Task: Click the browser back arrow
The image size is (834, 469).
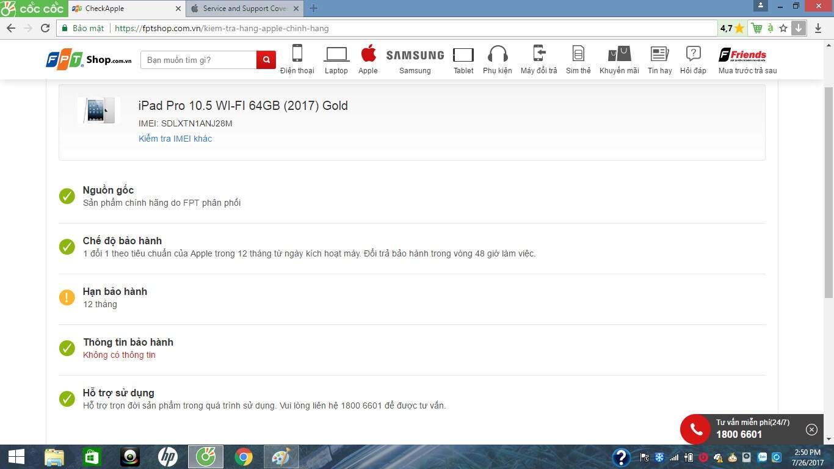Action: coord(11,28)
